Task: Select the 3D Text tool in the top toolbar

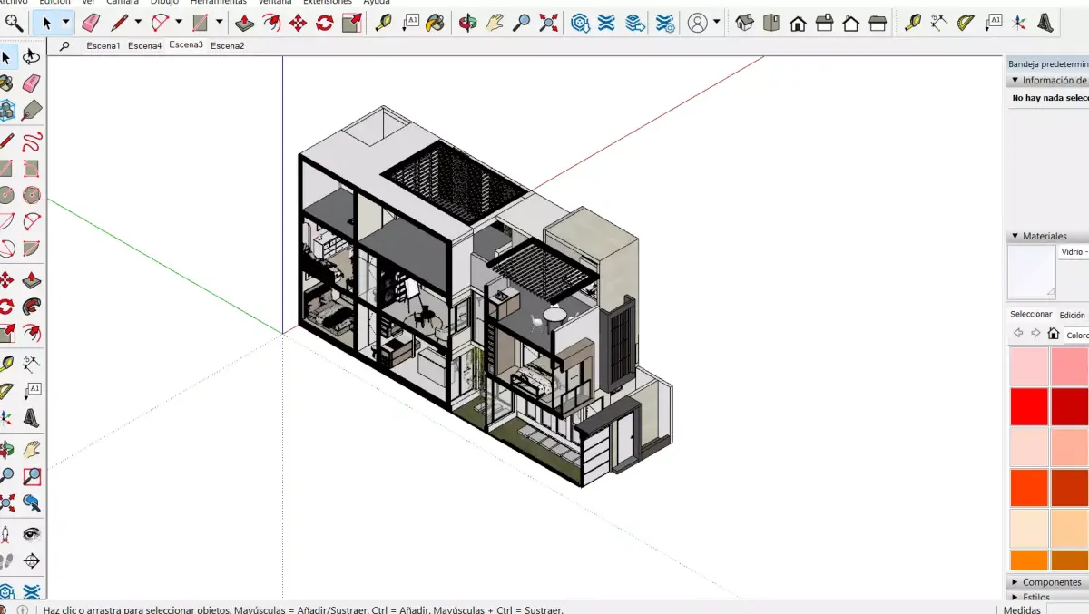Action: [1046, 23]
